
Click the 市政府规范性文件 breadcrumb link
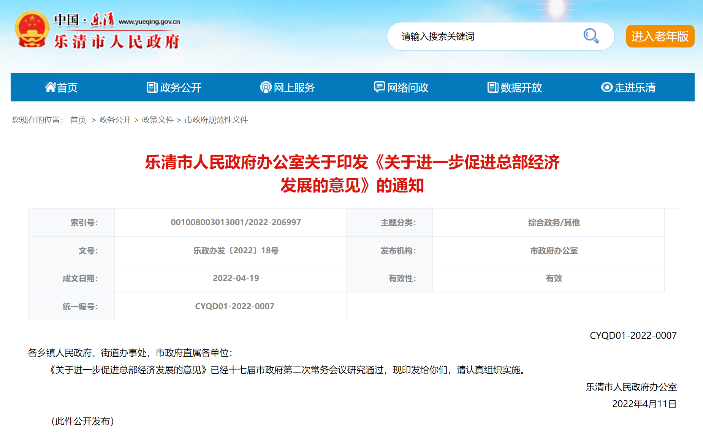[216, 120]
